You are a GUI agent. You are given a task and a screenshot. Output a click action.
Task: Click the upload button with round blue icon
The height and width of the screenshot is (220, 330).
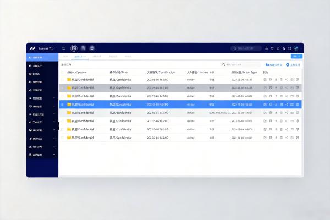[293, 65]
